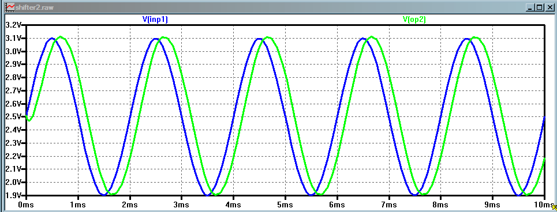
Task: Maximize the shifter2.raw plot window
Action: 539,7
